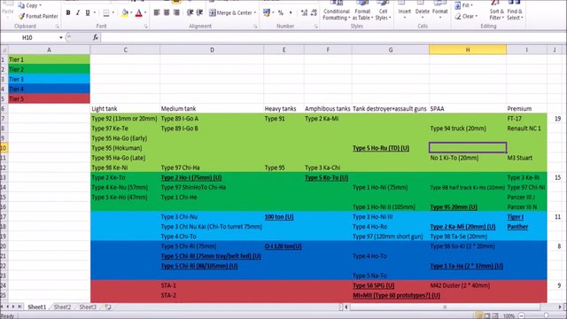Image resolution: width=567 pixels, height=319 pixels.
Task: Click Accounting Number Format icon
Action: point(267,12)
